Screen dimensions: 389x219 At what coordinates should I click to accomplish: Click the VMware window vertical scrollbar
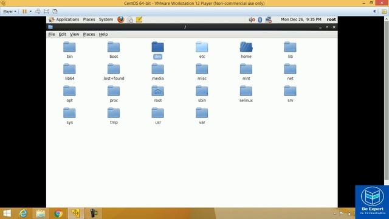click(387, 100)
